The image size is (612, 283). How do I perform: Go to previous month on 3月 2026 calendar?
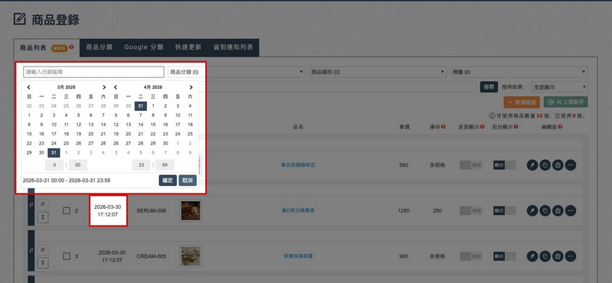click(x=29, y=87)
